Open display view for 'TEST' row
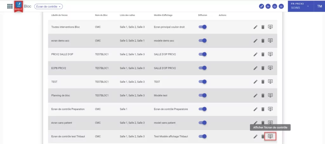325x144 pixels. [x=270, y=82]
